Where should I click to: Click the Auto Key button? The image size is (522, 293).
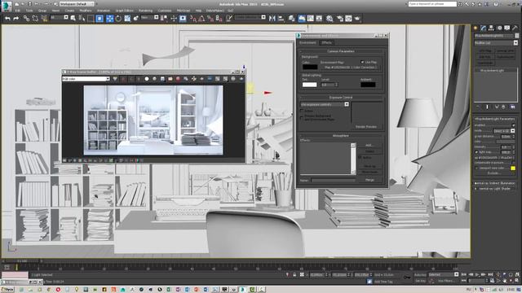[x=420, y=275]
